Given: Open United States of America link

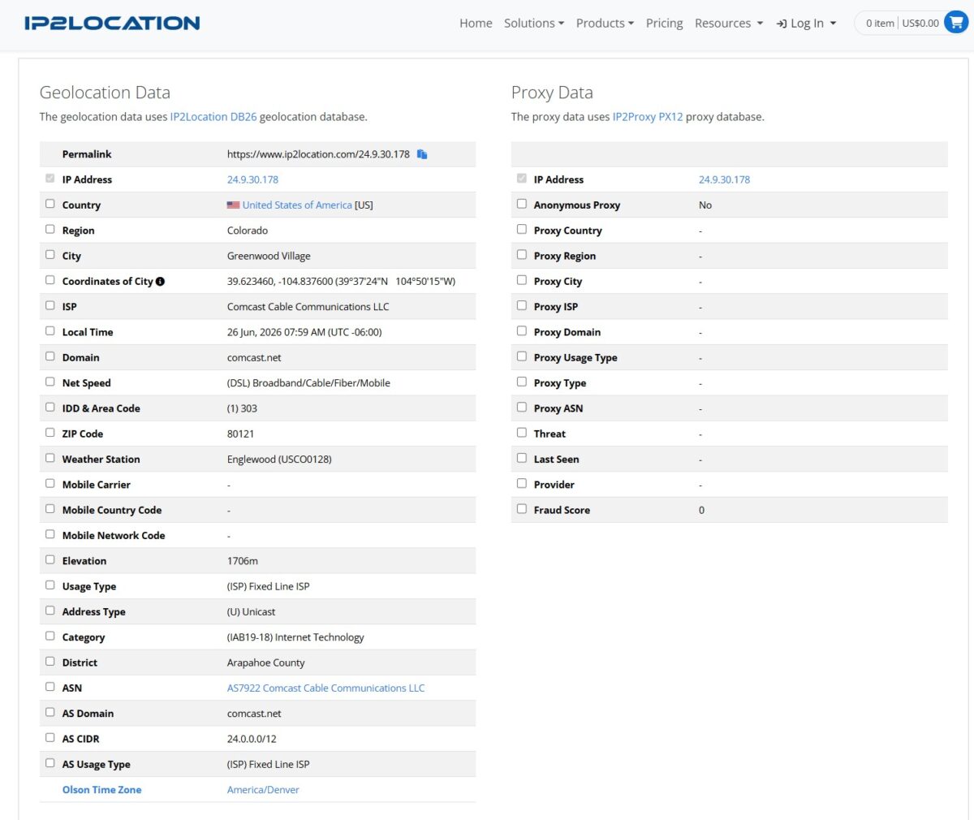Looking at the screenshot, I should [297, 205].
